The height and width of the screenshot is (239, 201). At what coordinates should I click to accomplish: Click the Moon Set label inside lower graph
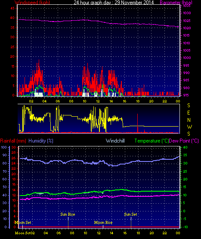pyautogui.click(x=23, y=223)
